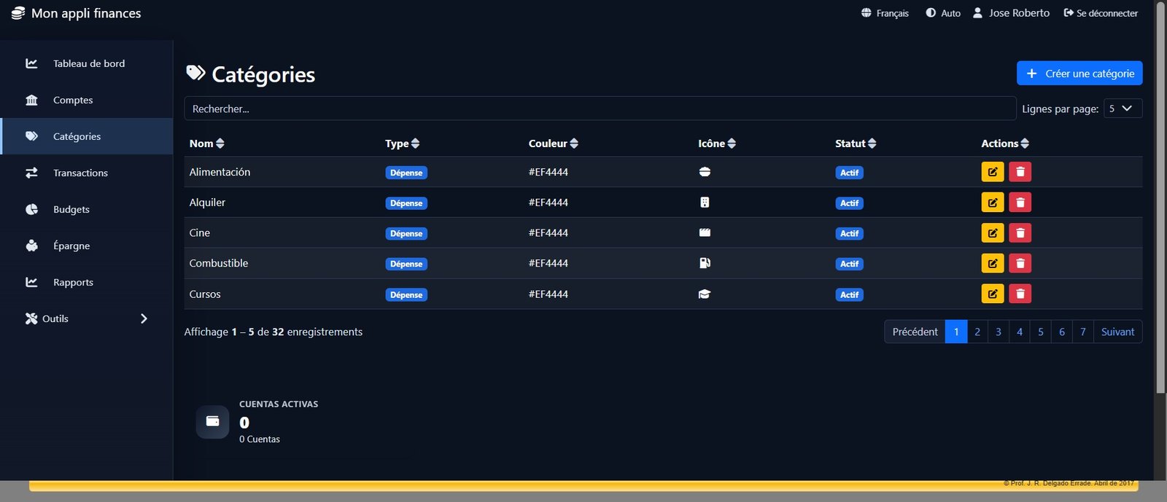Click the coins logo icon in header
The height and width of the screenshot is (502, 1167).
pos(18,13)
